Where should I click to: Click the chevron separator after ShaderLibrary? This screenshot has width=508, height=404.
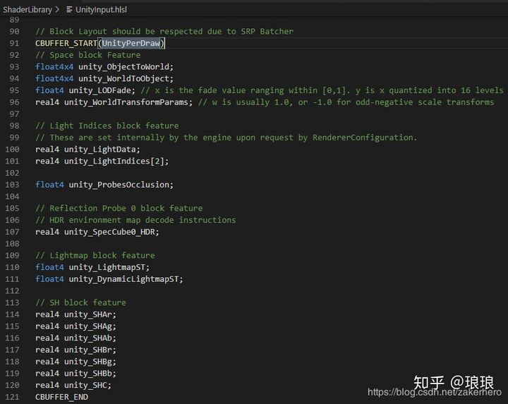(58, 10)
